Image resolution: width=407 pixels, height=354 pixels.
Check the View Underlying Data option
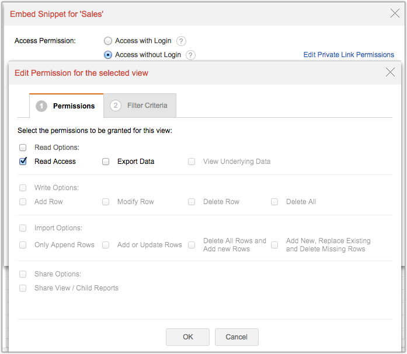tap(192, 162)
